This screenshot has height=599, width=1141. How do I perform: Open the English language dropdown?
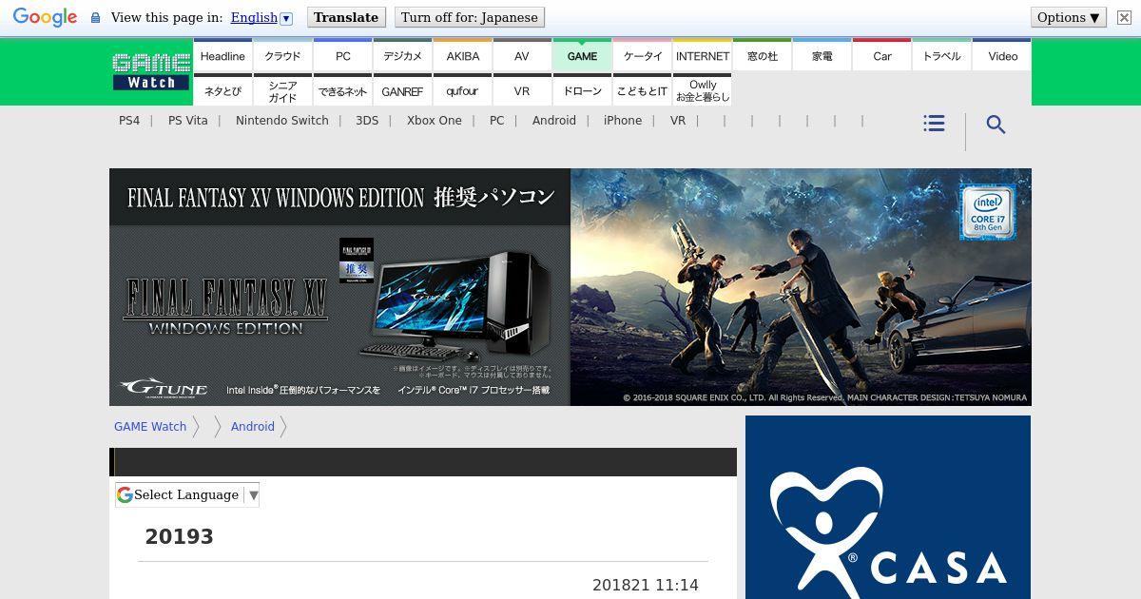(261, 17)
